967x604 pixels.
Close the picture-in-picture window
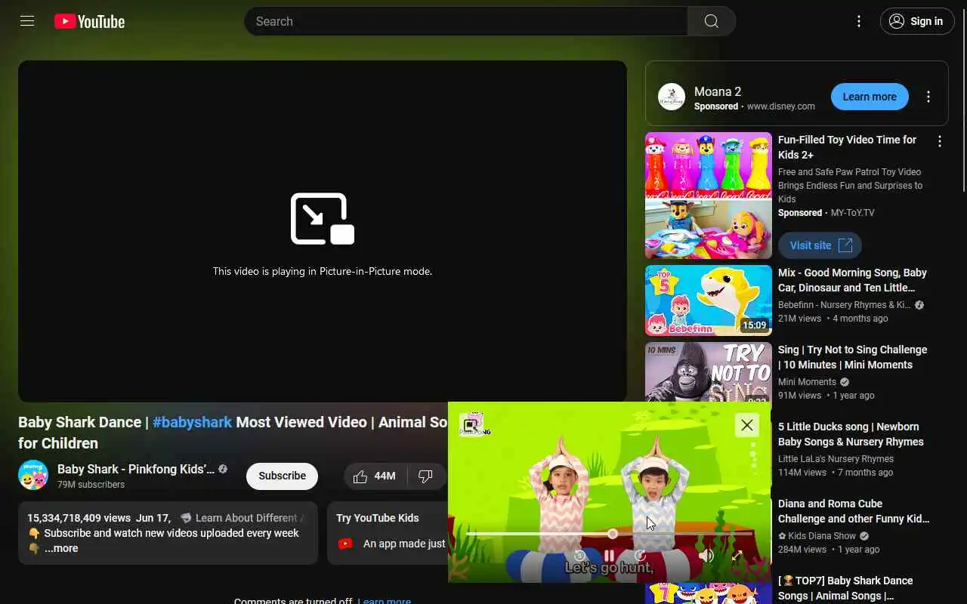point(746,425)
